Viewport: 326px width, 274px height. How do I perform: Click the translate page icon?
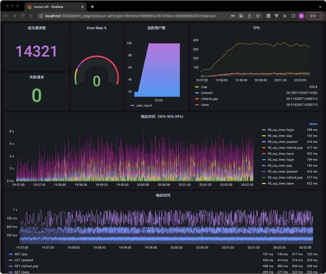pos(241,16)
